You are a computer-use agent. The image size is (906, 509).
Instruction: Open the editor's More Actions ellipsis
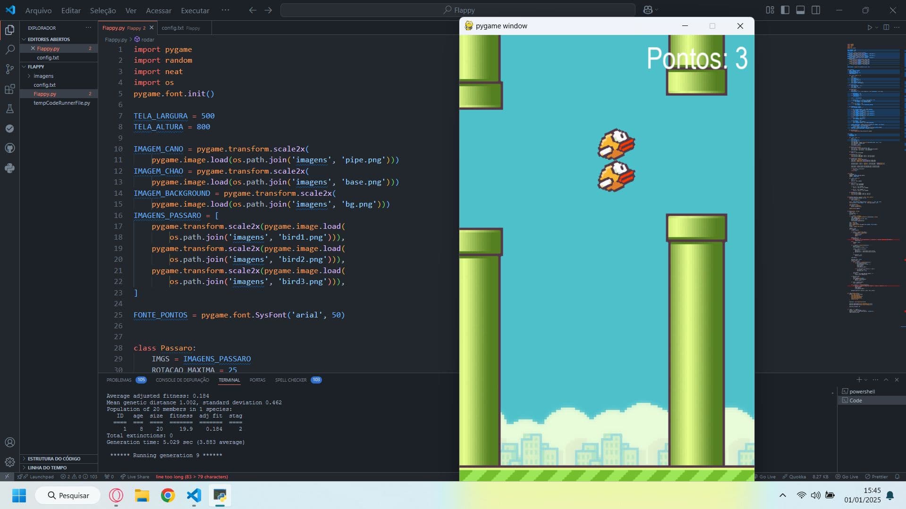point(897,27)
